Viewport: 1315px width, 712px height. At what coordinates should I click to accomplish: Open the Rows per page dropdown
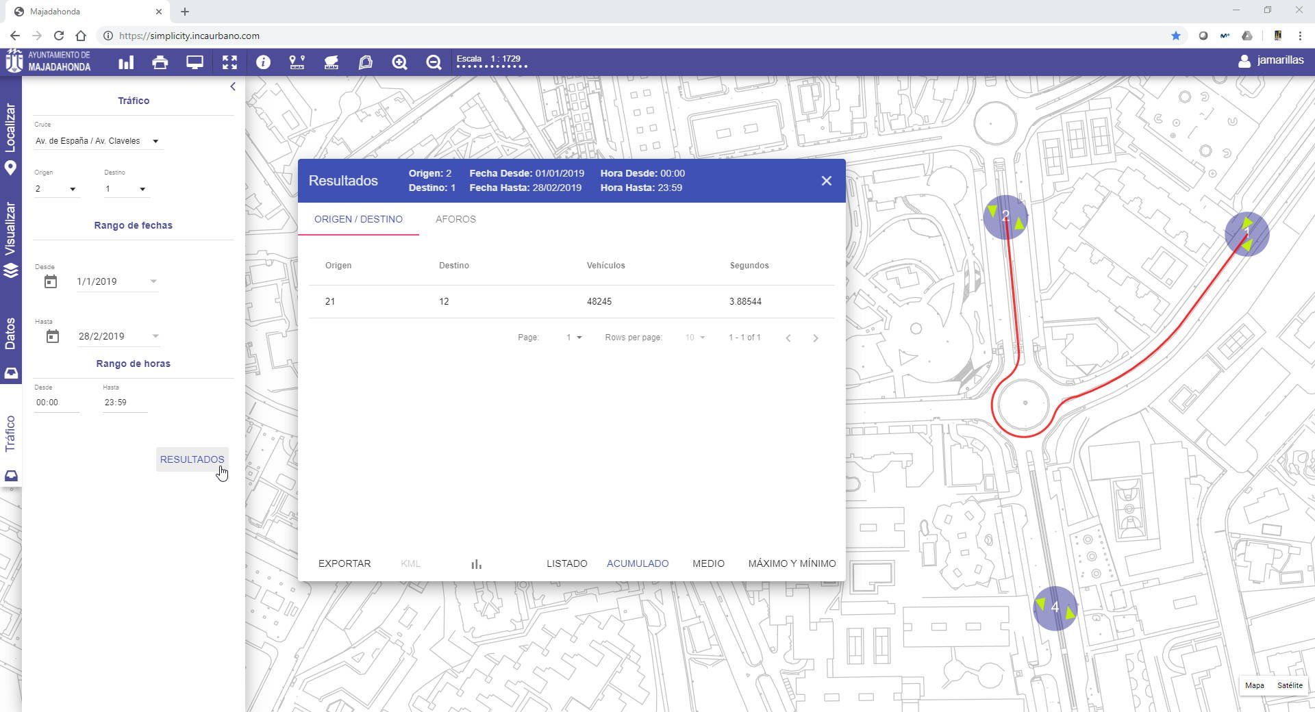click(x=695, y=338)
